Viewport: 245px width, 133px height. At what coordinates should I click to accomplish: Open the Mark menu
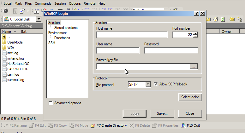18,3
